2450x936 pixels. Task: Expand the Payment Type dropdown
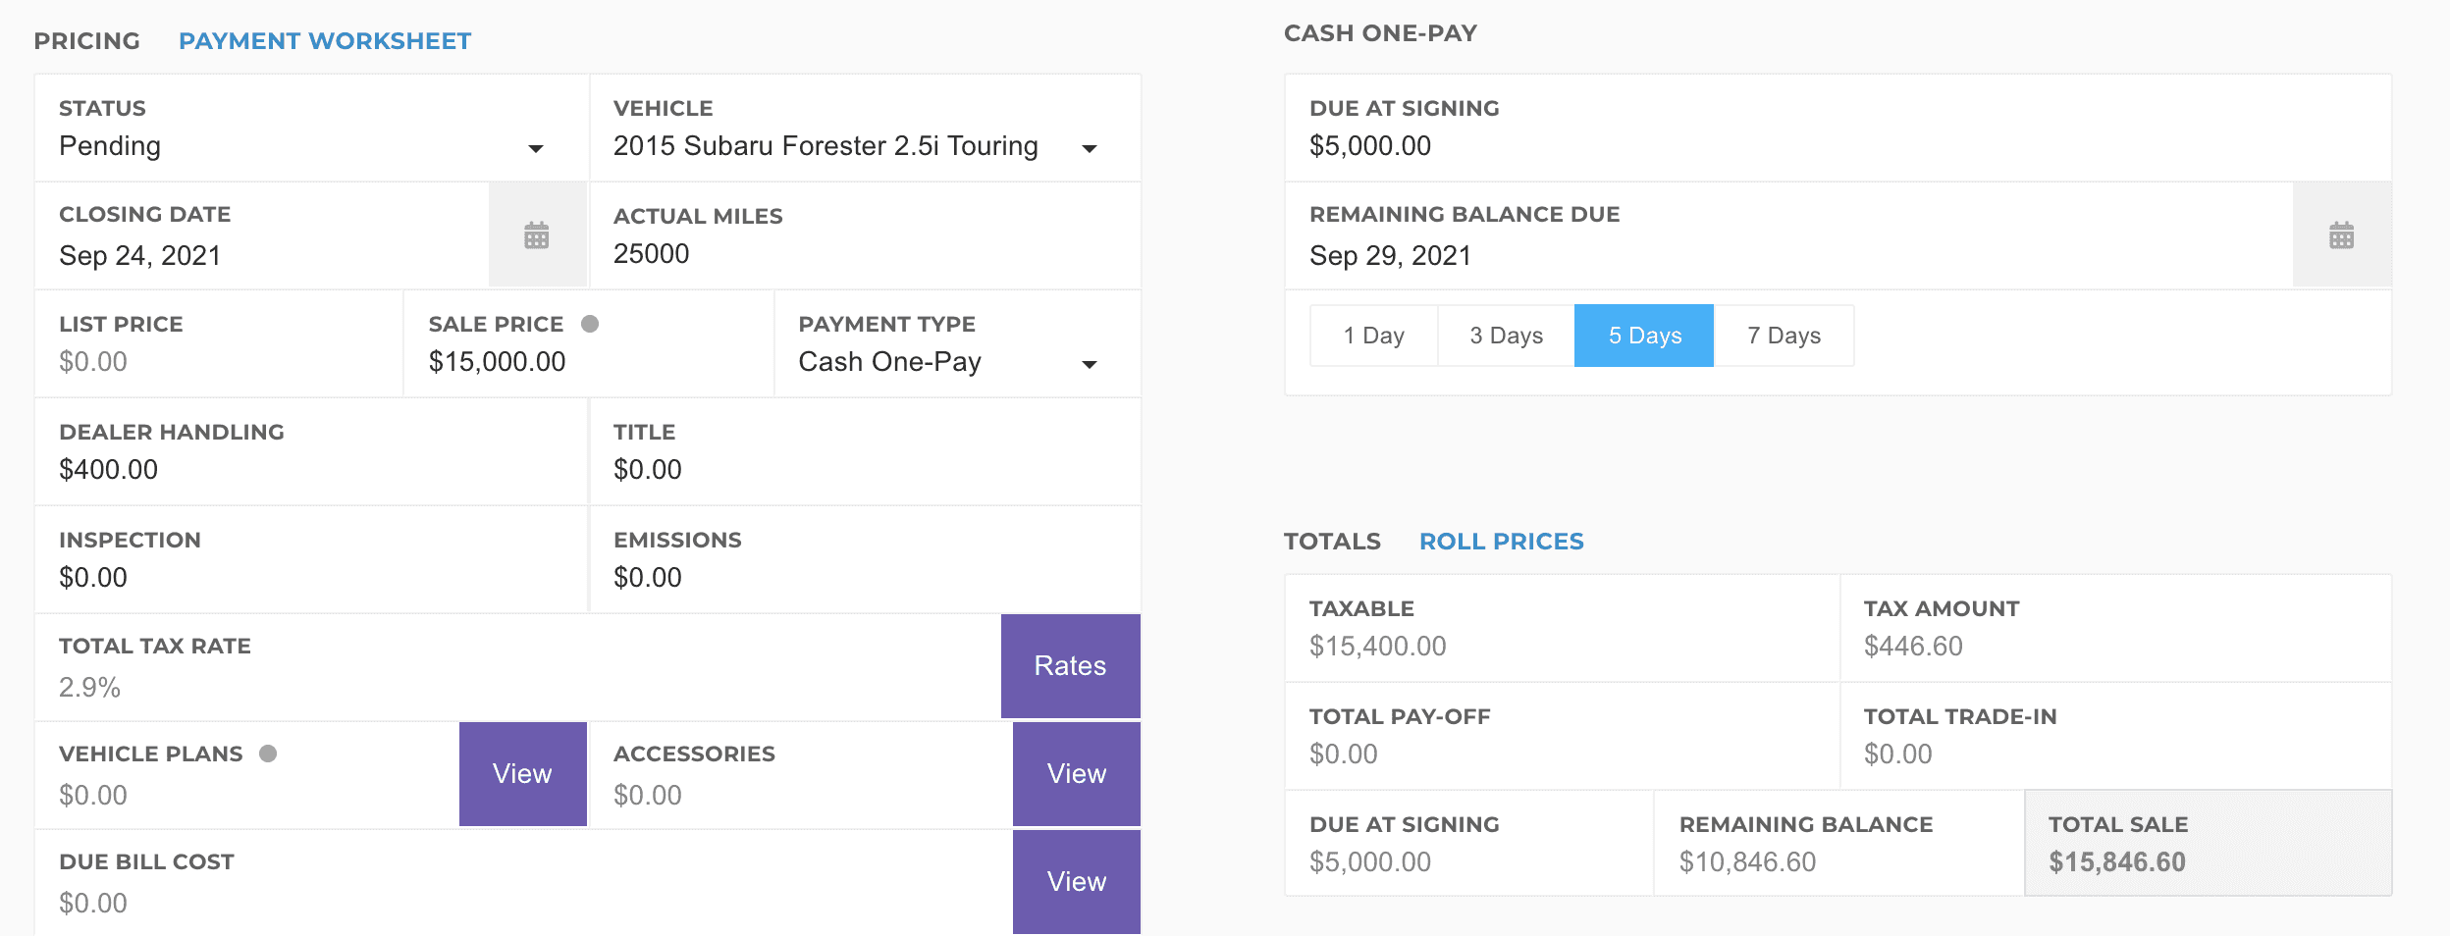(x=1089, y=364)
